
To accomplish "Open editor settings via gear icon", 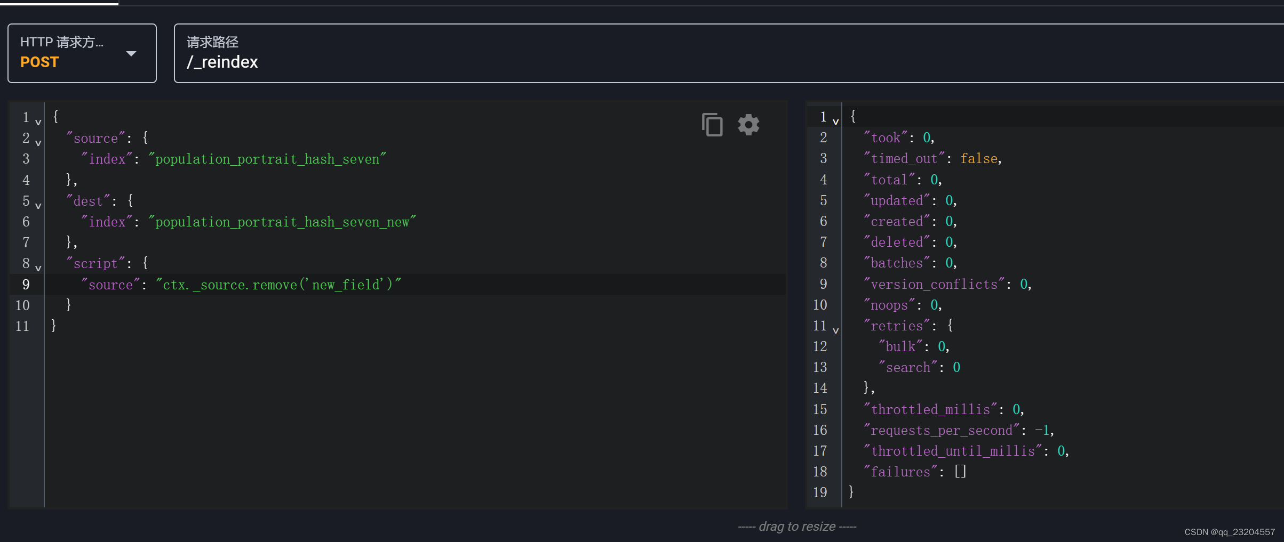I will click(748, 125).
